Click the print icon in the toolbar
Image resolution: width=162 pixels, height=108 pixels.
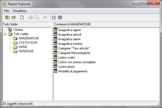click(x=31, y=18)
